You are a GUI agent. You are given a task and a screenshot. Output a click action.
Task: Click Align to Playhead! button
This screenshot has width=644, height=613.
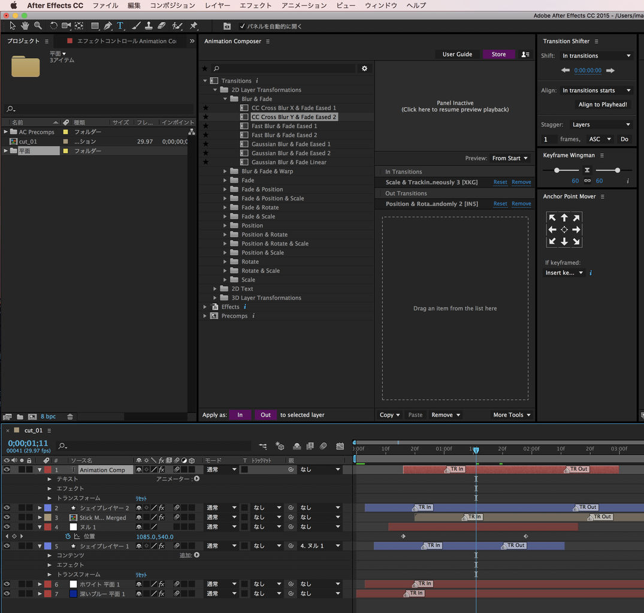[x=603, y=105]
